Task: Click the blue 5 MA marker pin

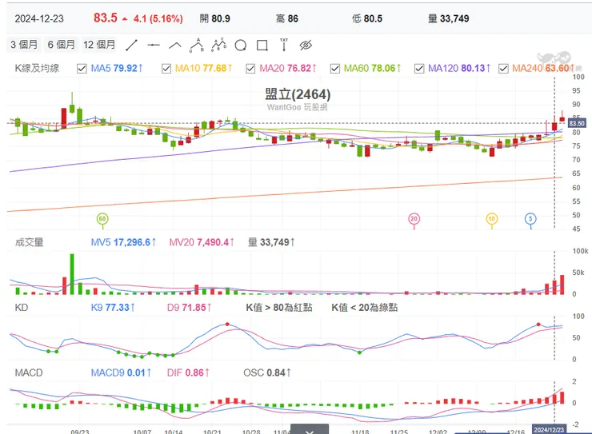Action: [x=530, y=220]
